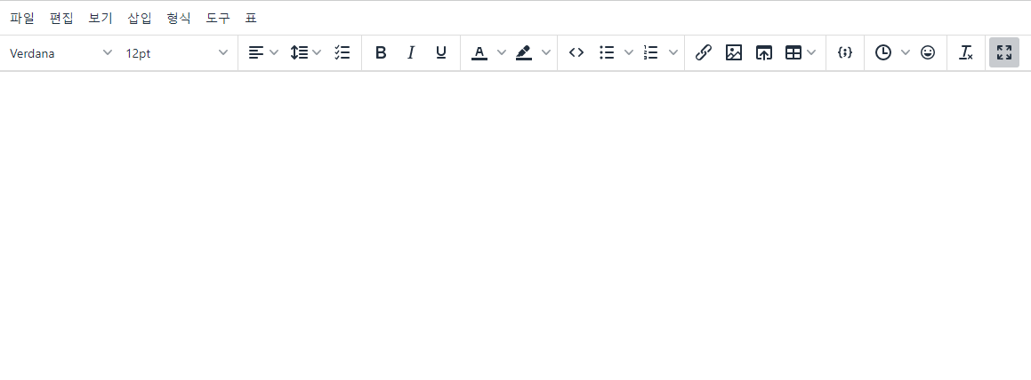This screenshot has height=380, width=1031.
Task: Click inside the empty editor content area
Action: pos(515,222)
